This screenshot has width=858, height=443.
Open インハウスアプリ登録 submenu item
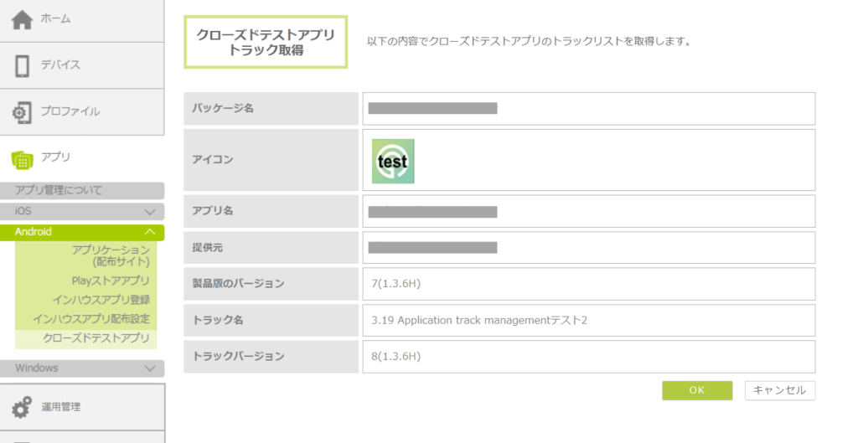[101, 300]
